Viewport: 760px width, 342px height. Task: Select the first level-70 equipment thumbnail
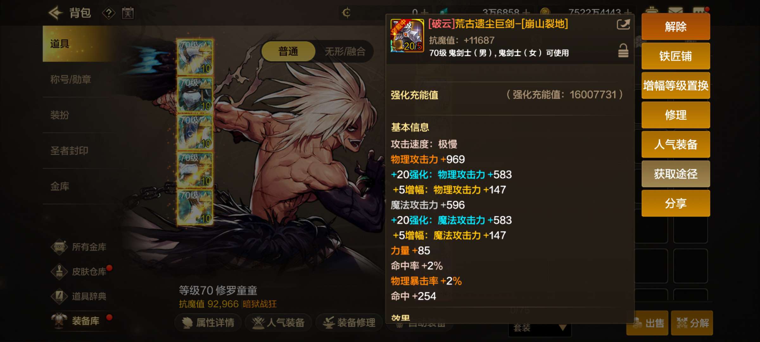point(195,57)
